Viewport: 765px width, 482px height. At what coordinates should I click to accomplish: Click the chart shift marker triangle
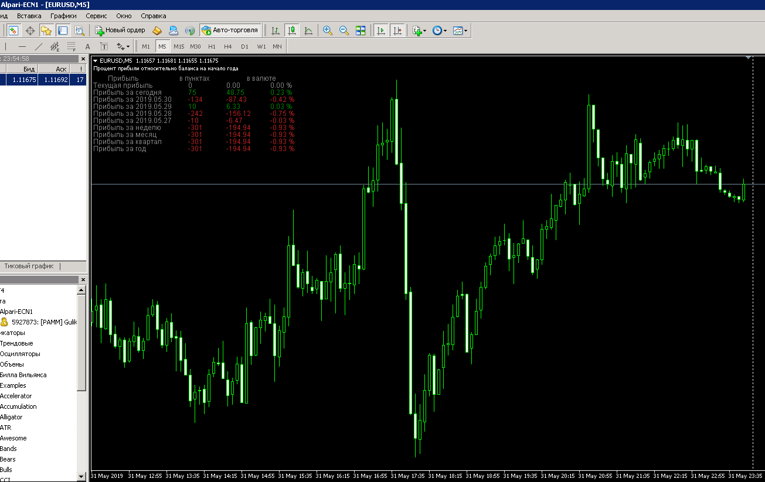coord(749,58)
